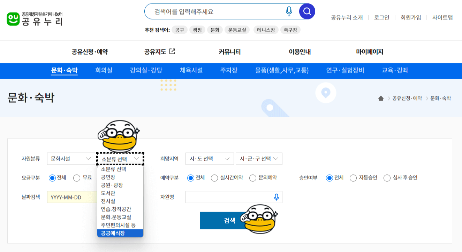
Task: Select the 무료 radio under 요금구분
Action: [76, 178]
